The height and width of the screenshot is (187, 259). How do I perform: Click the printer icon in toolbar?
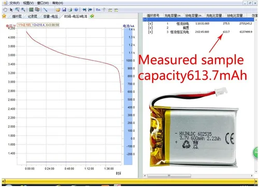click(70, 10)
